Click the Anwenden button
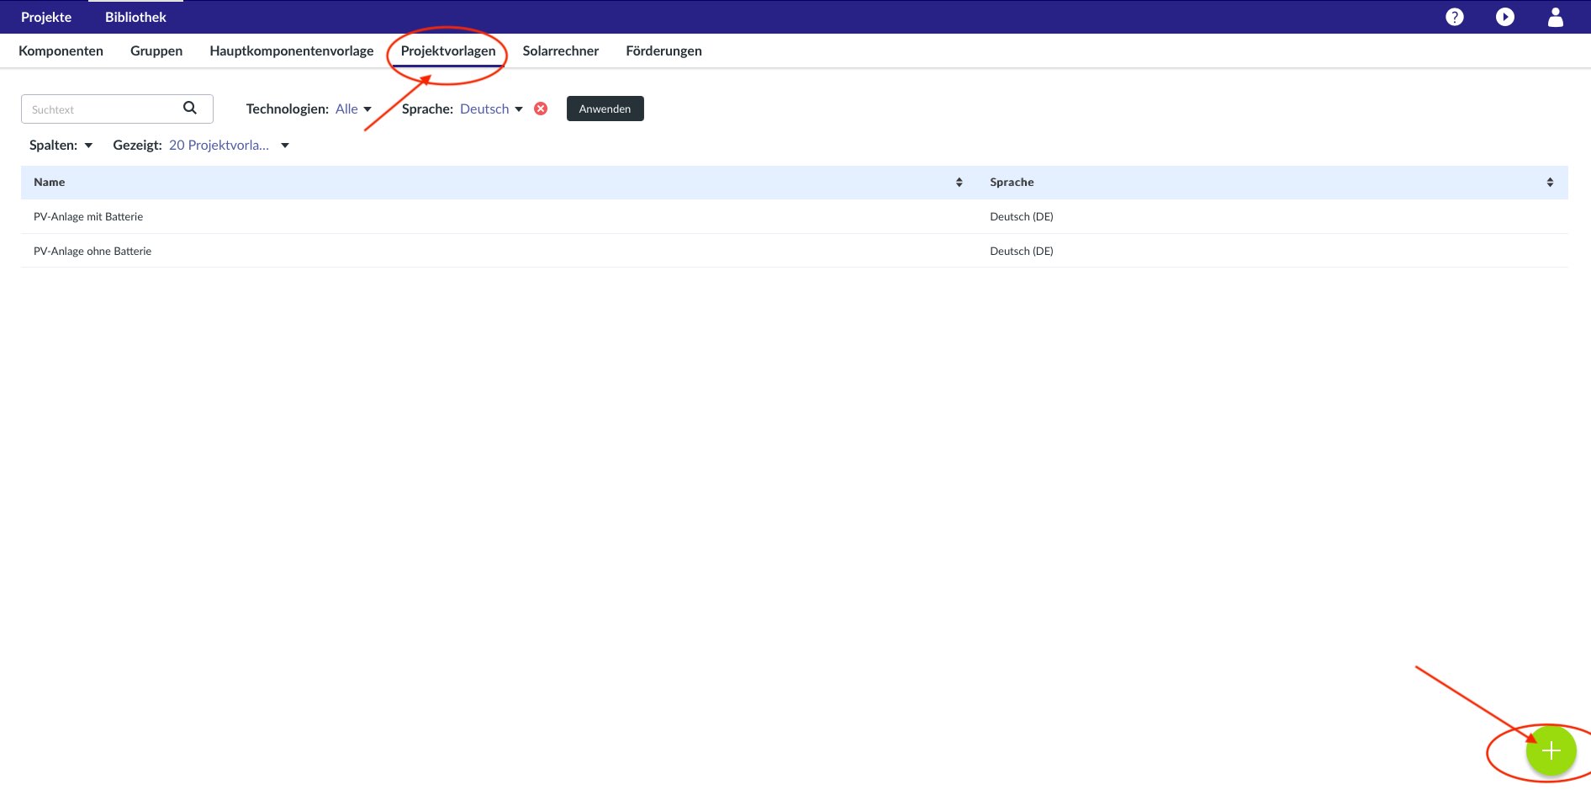Image resolution: width=1591 pixels, height=790 pixels. tap(605, 109)
